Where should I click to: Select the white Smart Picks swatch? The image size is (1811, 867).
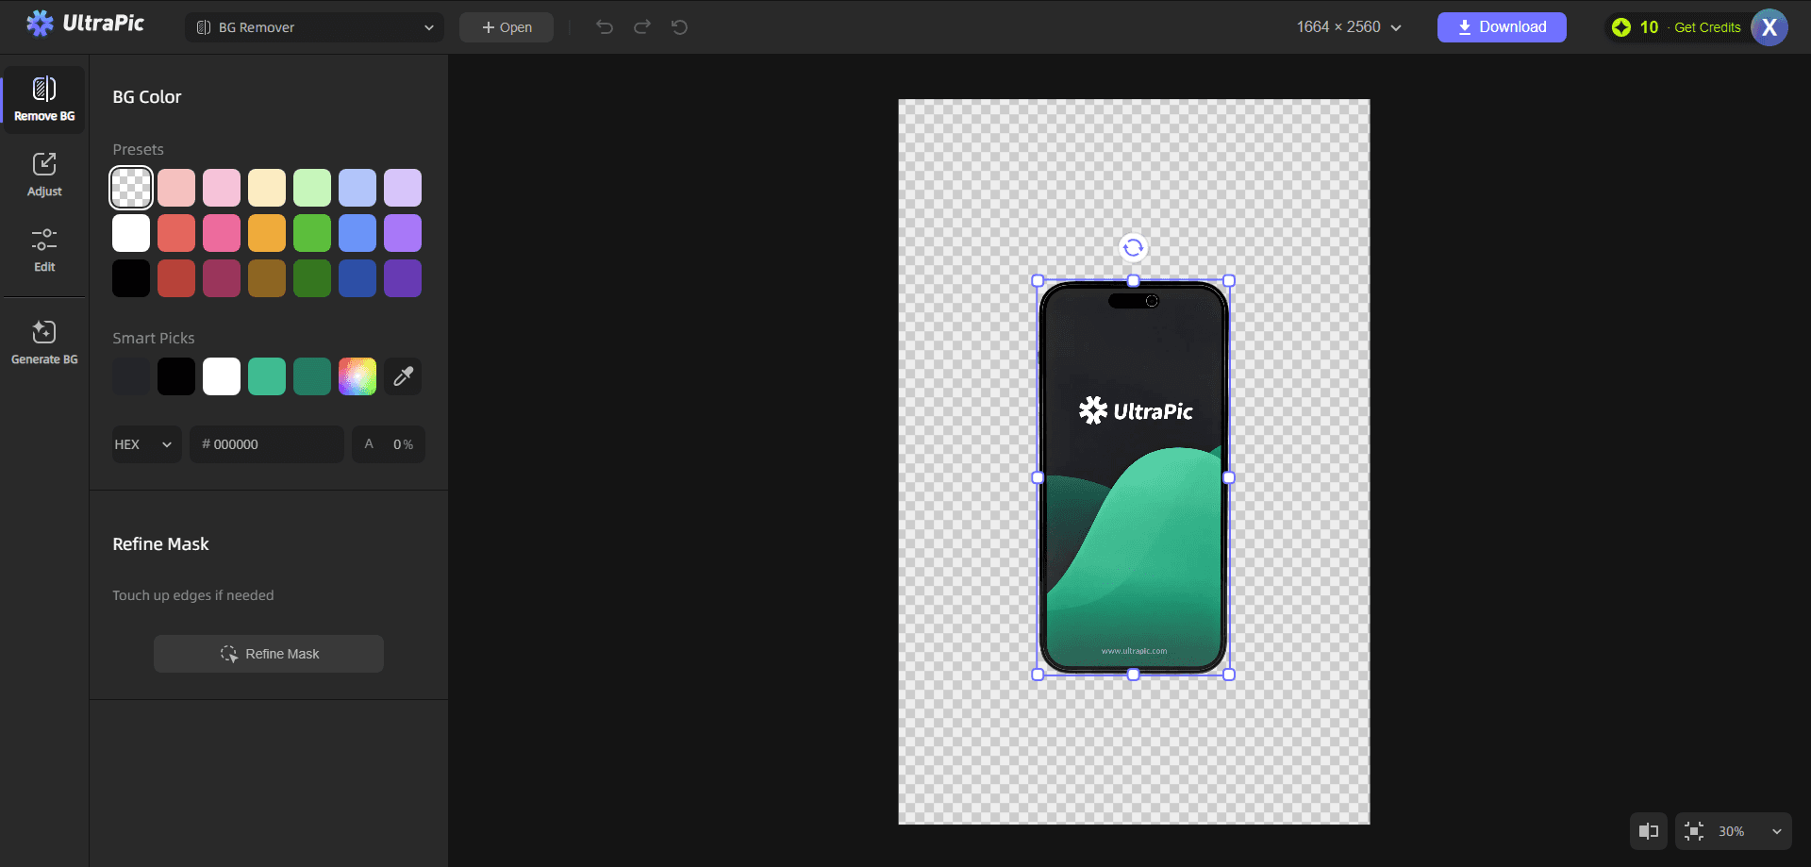tap(222, 376)
